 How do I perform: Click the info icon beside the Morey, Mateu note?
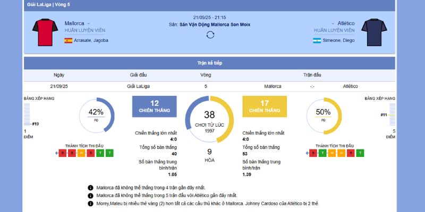coord(91,204)
